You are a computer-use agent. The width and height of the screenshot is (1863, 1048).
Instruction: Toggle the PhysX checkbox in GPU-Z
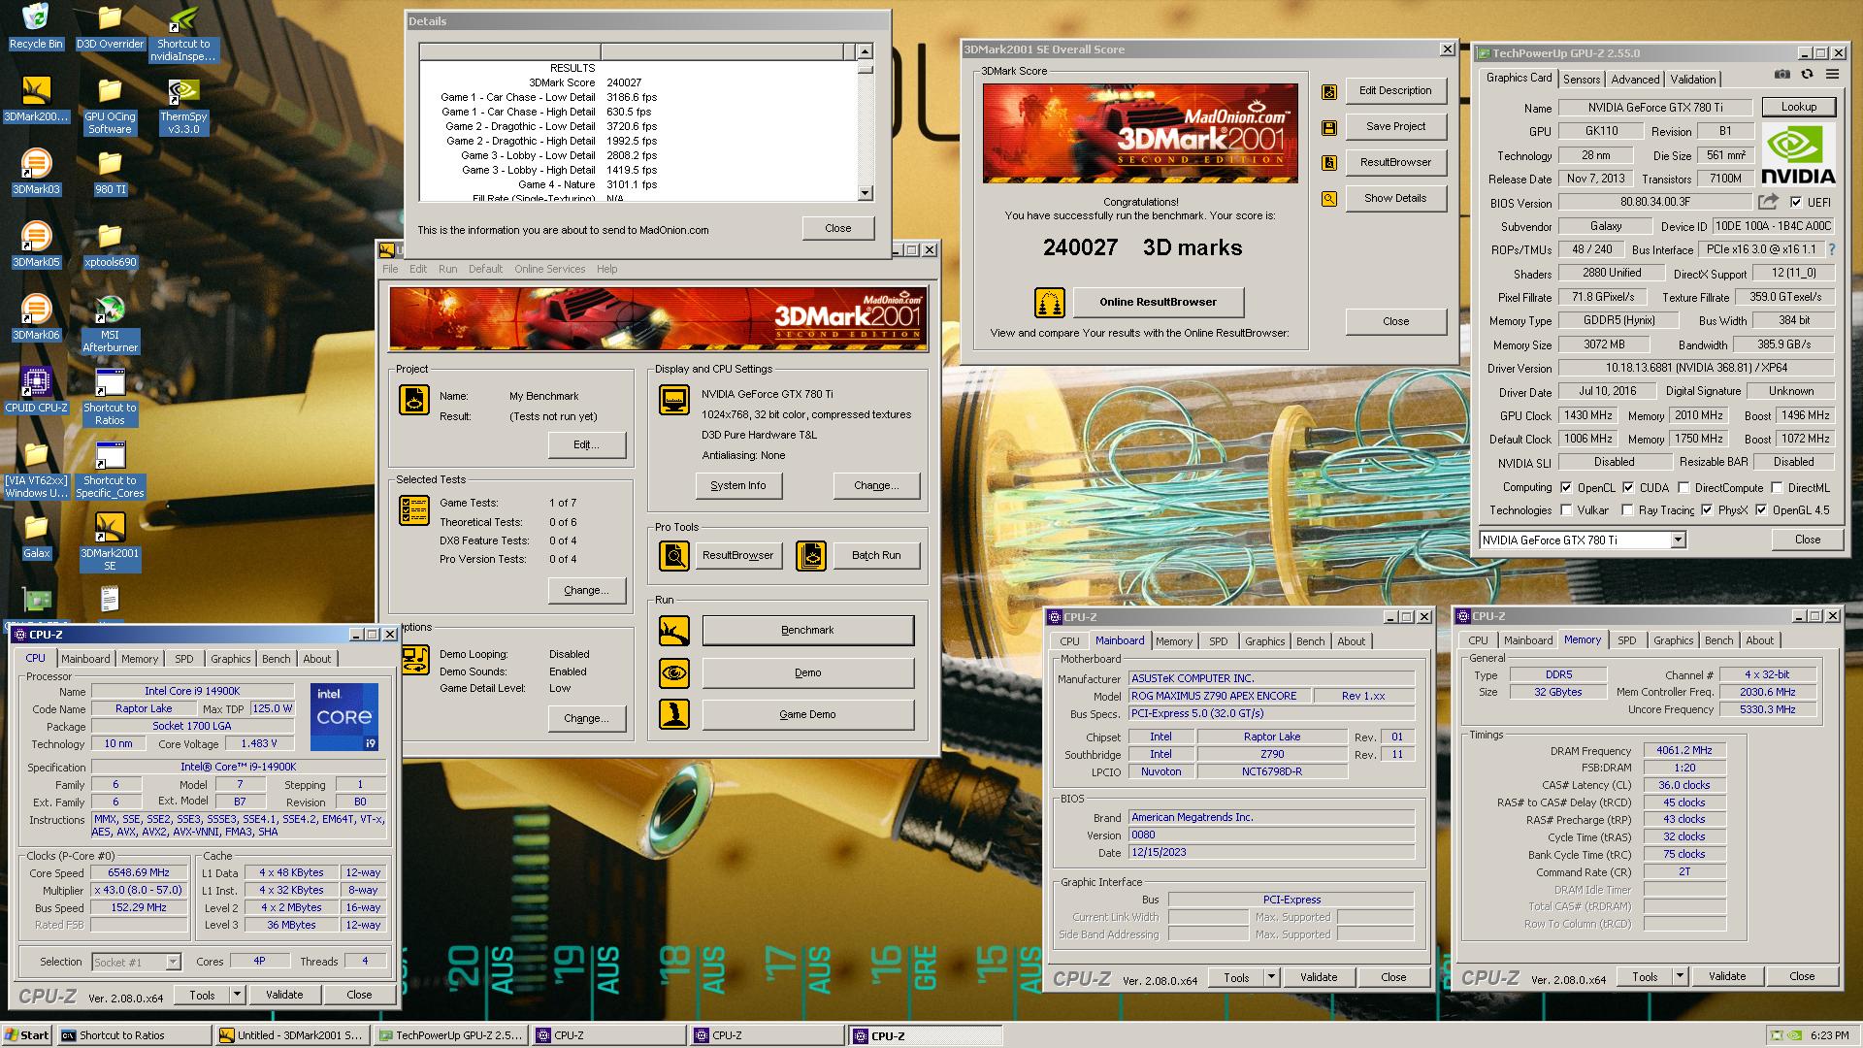coord(1707,510)
